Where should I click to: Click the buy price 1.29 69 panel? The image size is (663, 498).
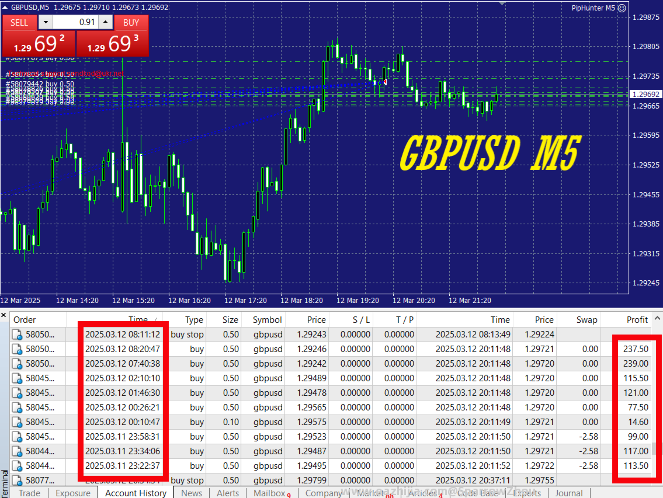(113, 44)
